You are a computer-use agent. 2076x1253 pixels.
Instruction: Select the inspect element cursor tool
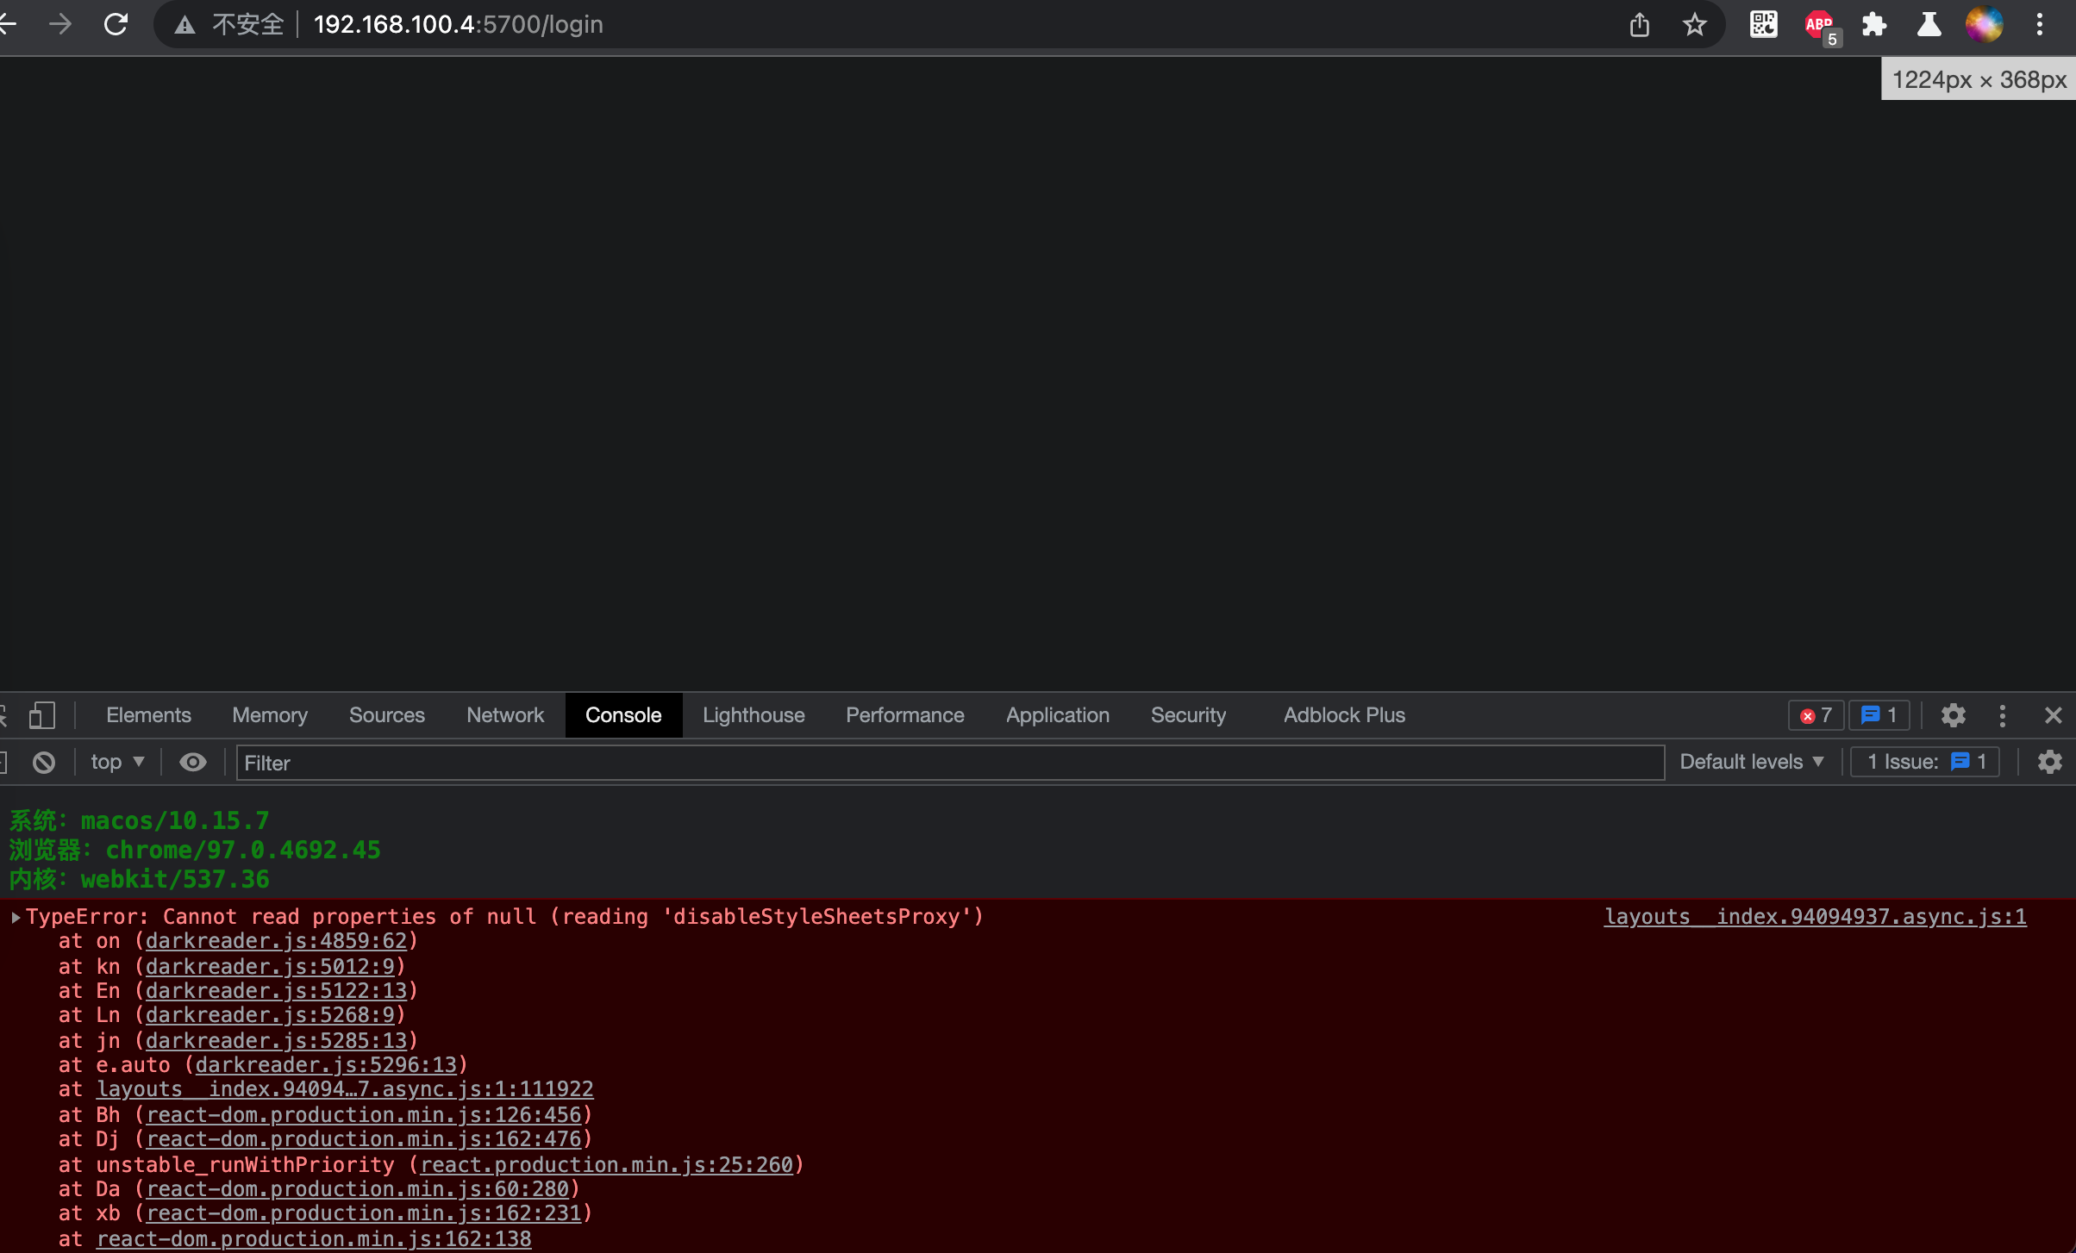4,715
